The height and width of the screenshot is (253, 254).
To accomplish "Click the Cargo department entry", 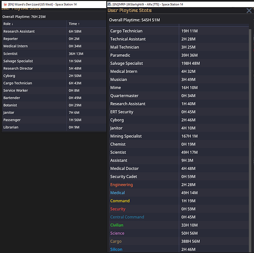I will pos(116,241).
